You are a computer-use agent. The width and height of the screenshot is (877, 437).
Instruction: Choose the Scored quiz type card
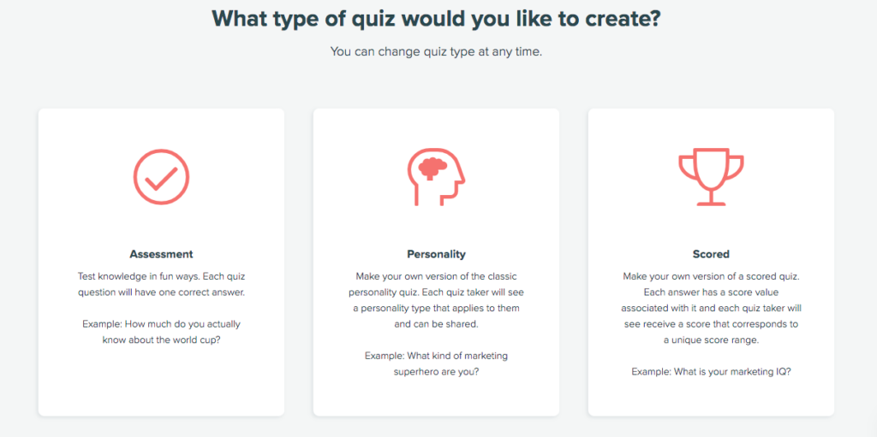click(711, 262)
